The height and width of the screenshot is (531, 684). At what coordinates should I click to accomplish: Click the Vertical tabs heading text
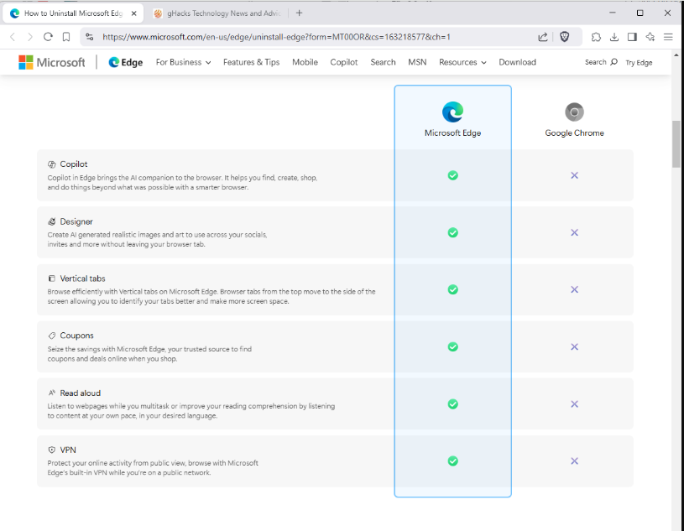(x=82, y=279)
